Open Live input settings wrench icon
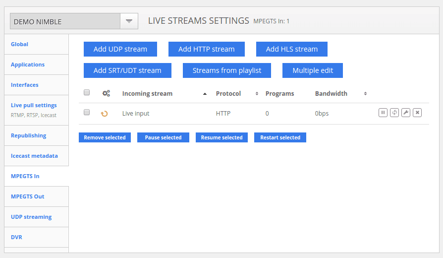 tap(406, 113)
